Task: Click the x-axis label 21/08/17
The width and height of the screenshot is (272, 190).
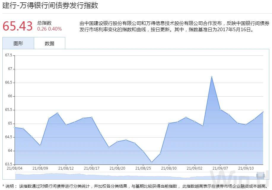Action: coord(92,168)
